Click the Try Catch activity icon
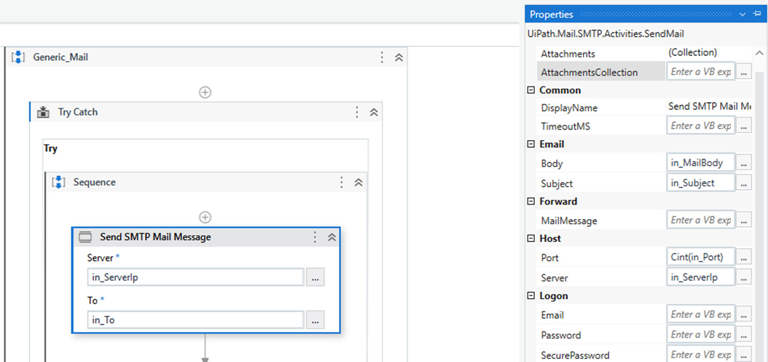This screenshot has height=362, width=768. pos(43,112)
